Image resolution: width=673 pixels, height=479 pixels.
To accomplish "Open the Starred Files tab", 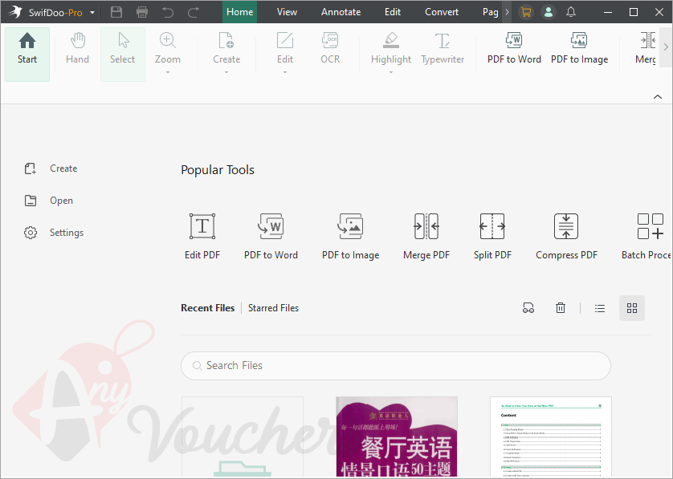I will [273, 307].
